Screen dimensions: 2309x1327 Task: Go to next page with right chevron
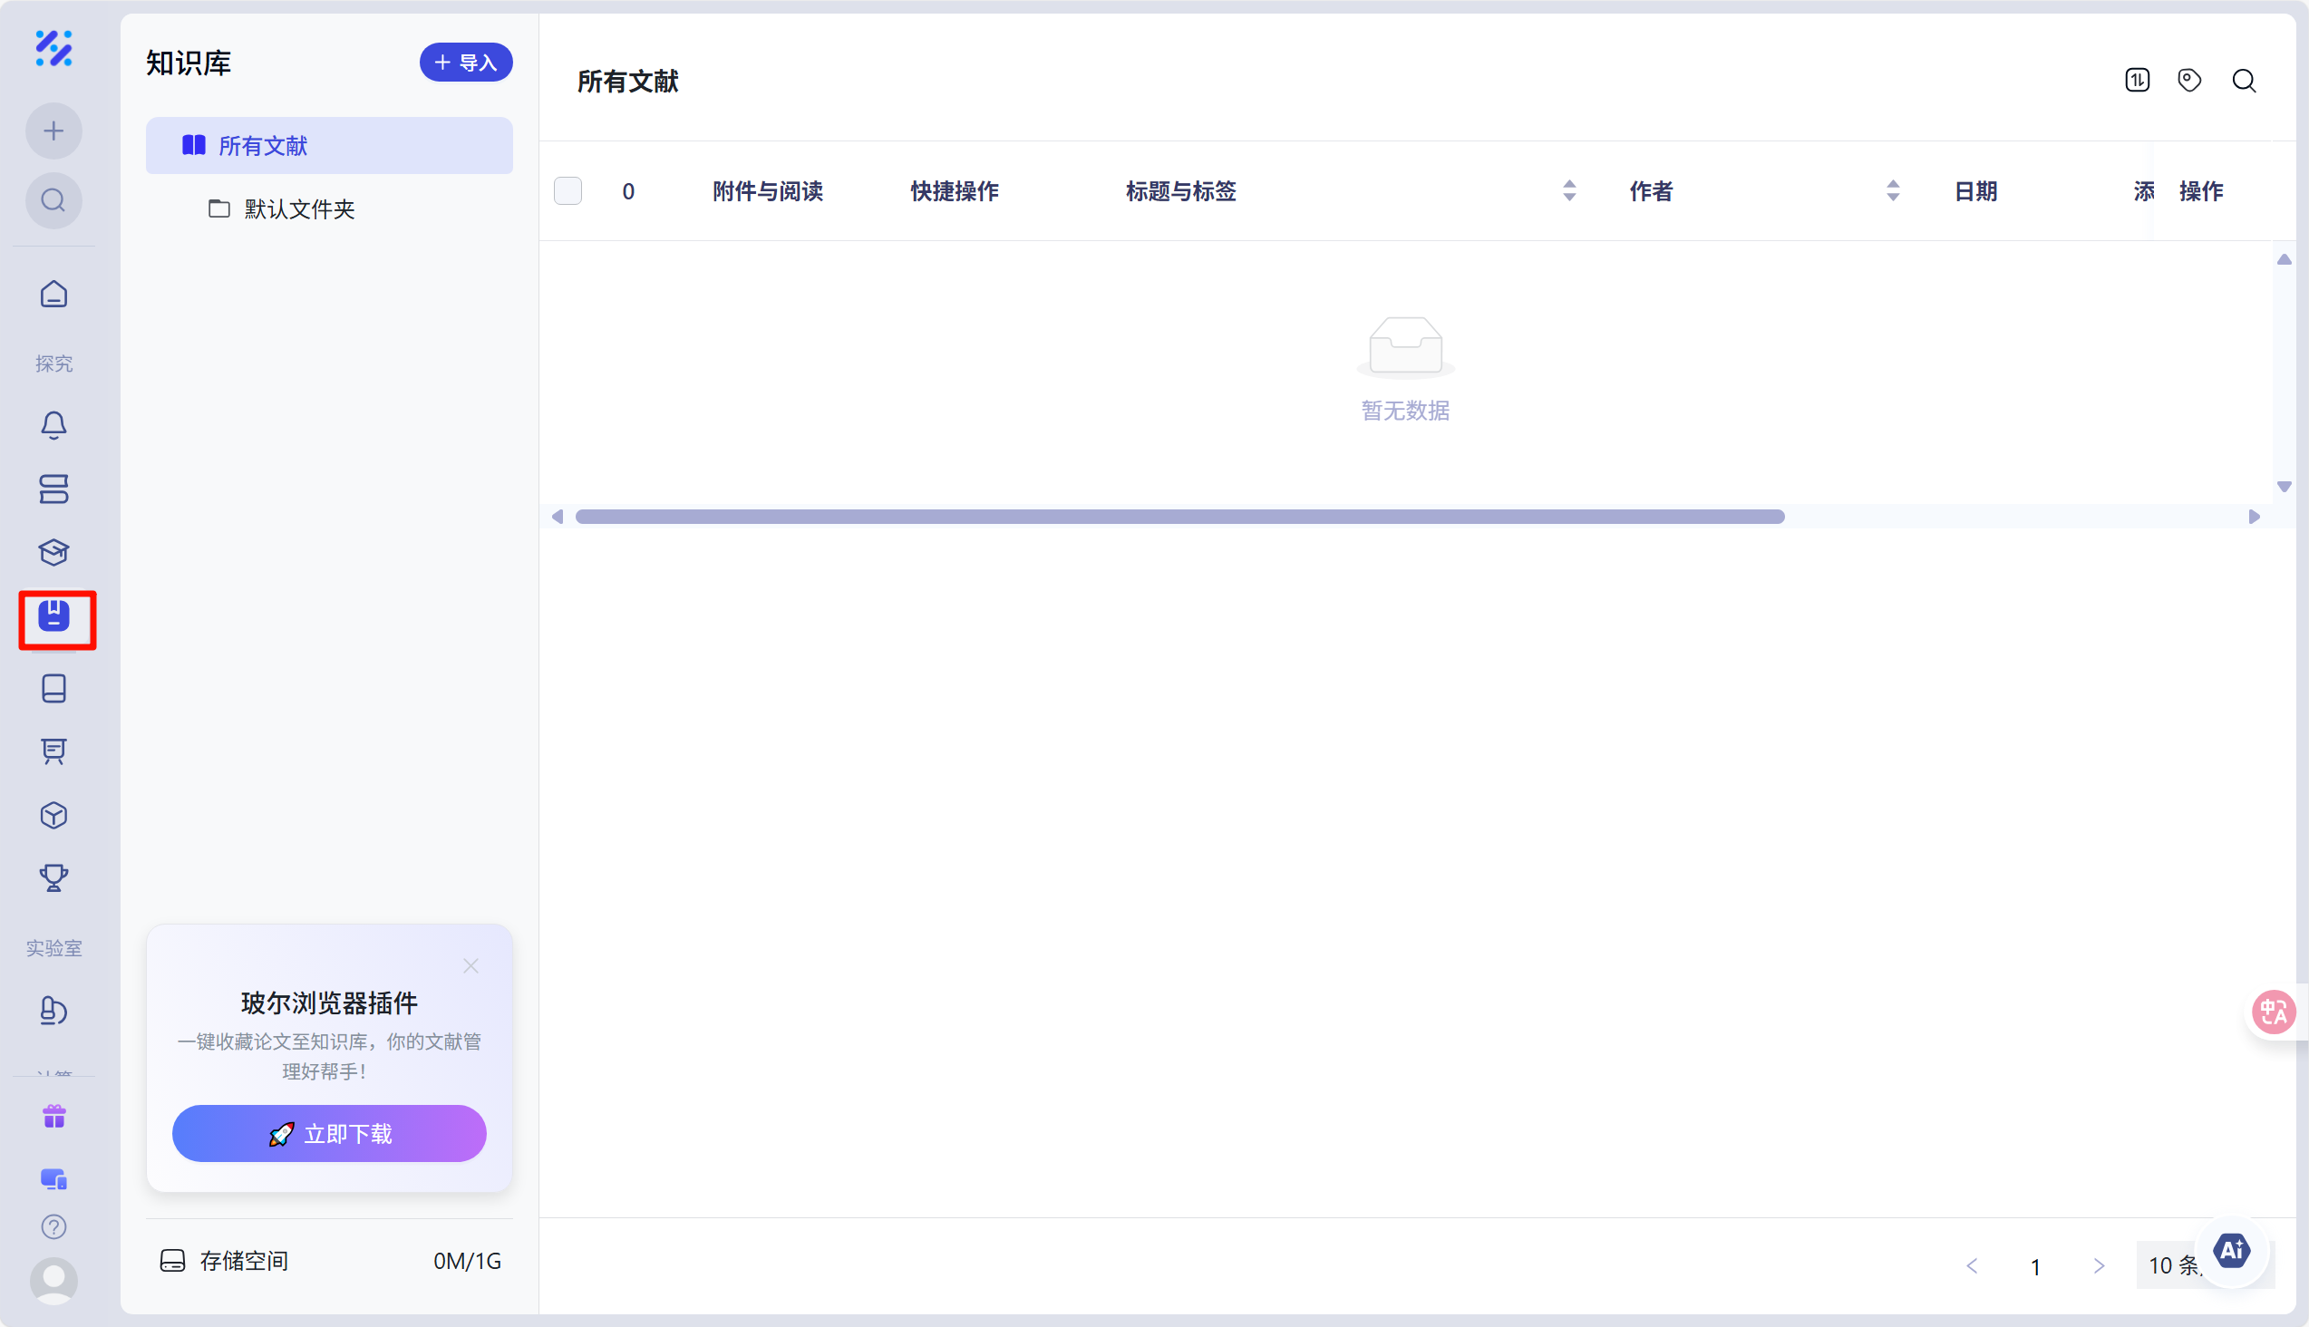[x=2099, y=1266]
